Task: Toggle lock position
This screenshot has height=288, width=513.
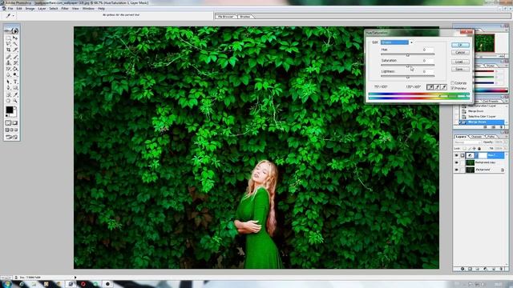Action: pyautogui.click(x=474, y=149)
